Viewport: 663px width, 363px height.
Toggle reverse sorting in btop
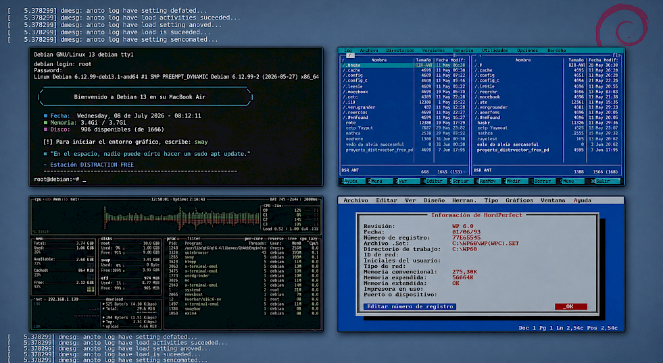pyautogui.click(x=276, y=238)
